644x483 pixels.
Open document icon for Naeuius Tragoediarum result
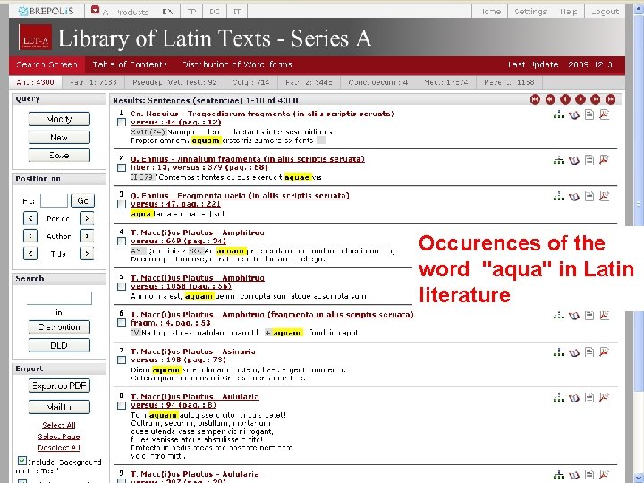(589, 114)
